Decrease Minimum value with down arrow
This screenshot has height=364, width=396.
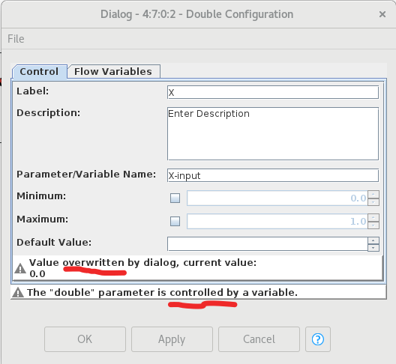pos(373,201)
